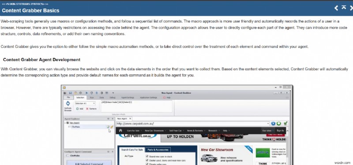Image resolution: width=353 pixels, height=165 pixels.
Task: Toggle 'Private seller cars' checkbox
Action: tap(147, 164)
